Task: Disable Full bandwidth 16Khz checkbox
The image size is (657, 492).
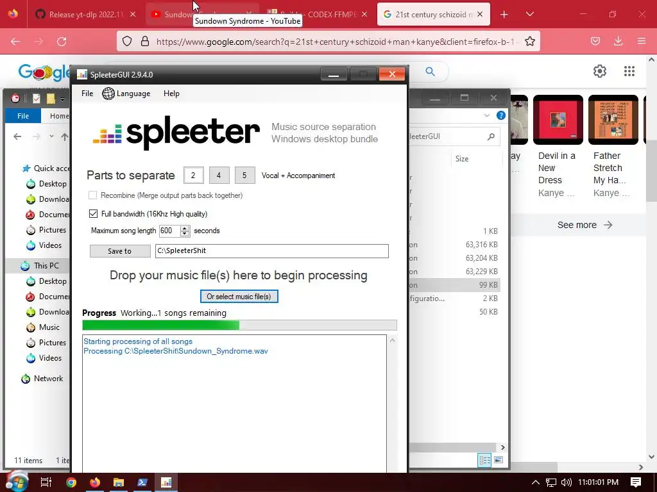Action: tap(93, 214)
